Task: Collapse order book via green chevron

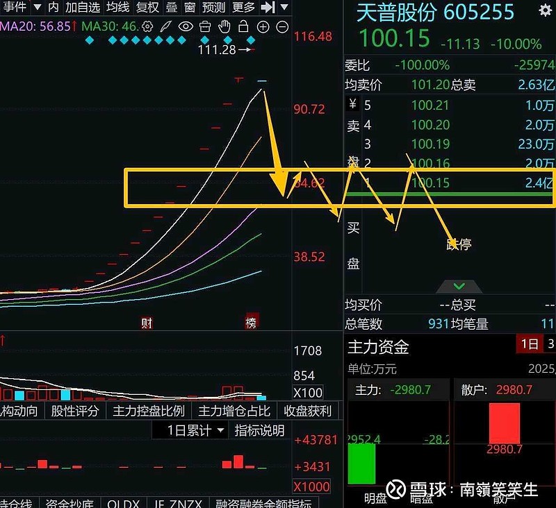Action: [x=459, y=285]
